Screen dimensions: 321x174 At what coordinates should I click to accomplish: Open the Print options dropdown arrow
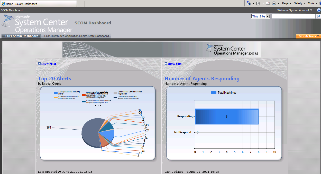click(x=279, y=3)
